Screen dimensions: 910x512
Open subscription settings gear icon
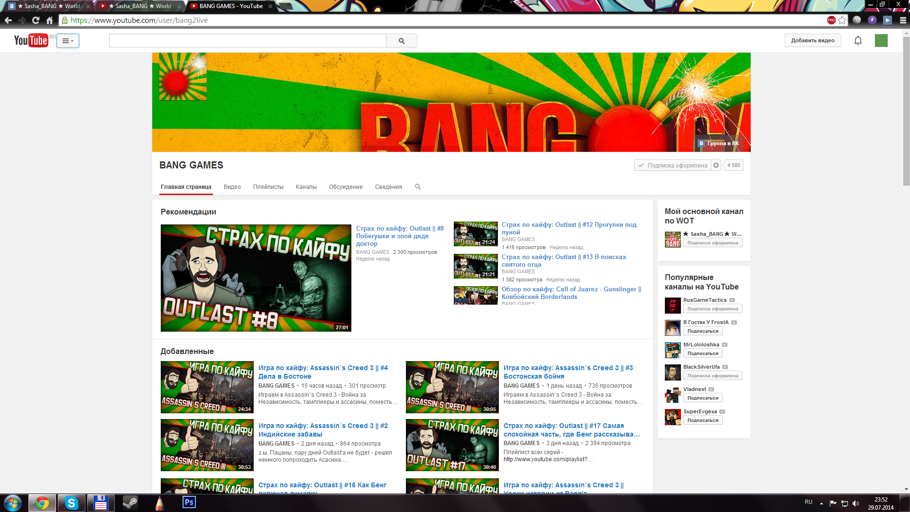716,165
